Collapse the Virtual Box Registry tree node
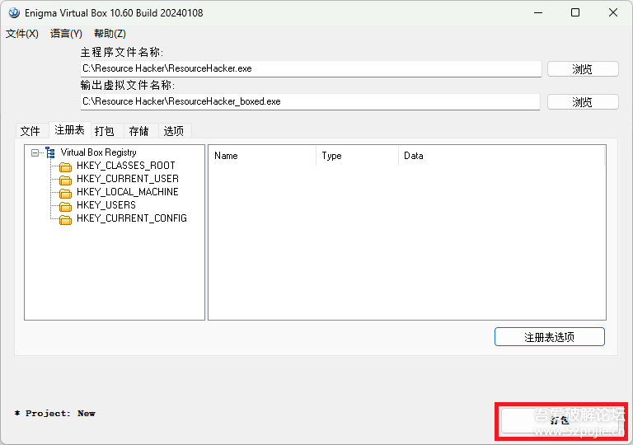633x445 pixels. 35,152
